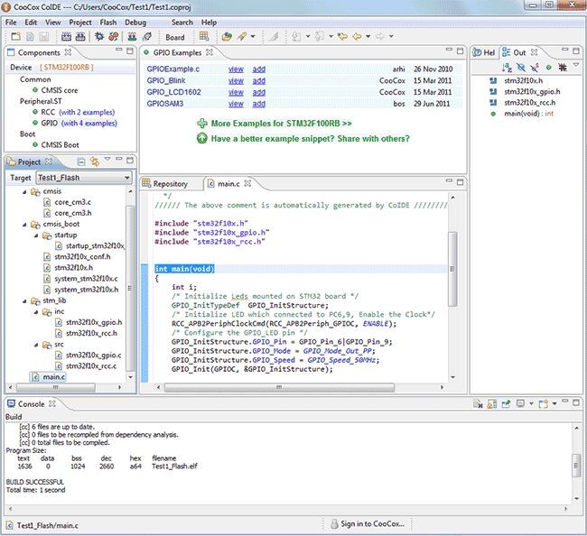
Task: Click the Hide Fields icon in Outline
Action: (521, 68)
